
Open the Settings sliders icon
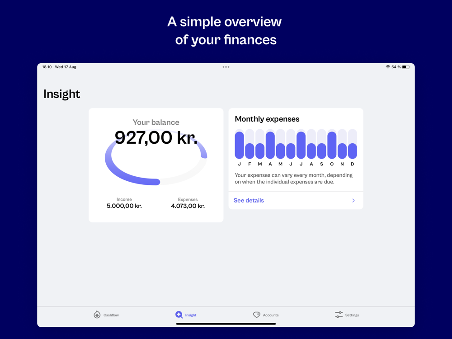click(x=339, y=315)
